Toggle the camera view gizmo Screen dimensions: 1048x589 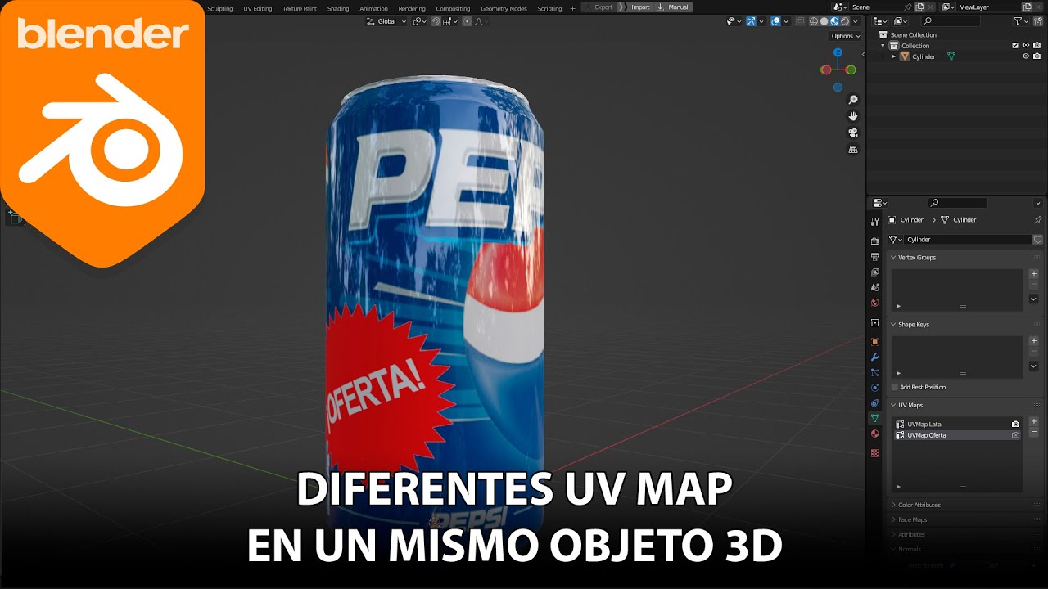tap(853, 133)
